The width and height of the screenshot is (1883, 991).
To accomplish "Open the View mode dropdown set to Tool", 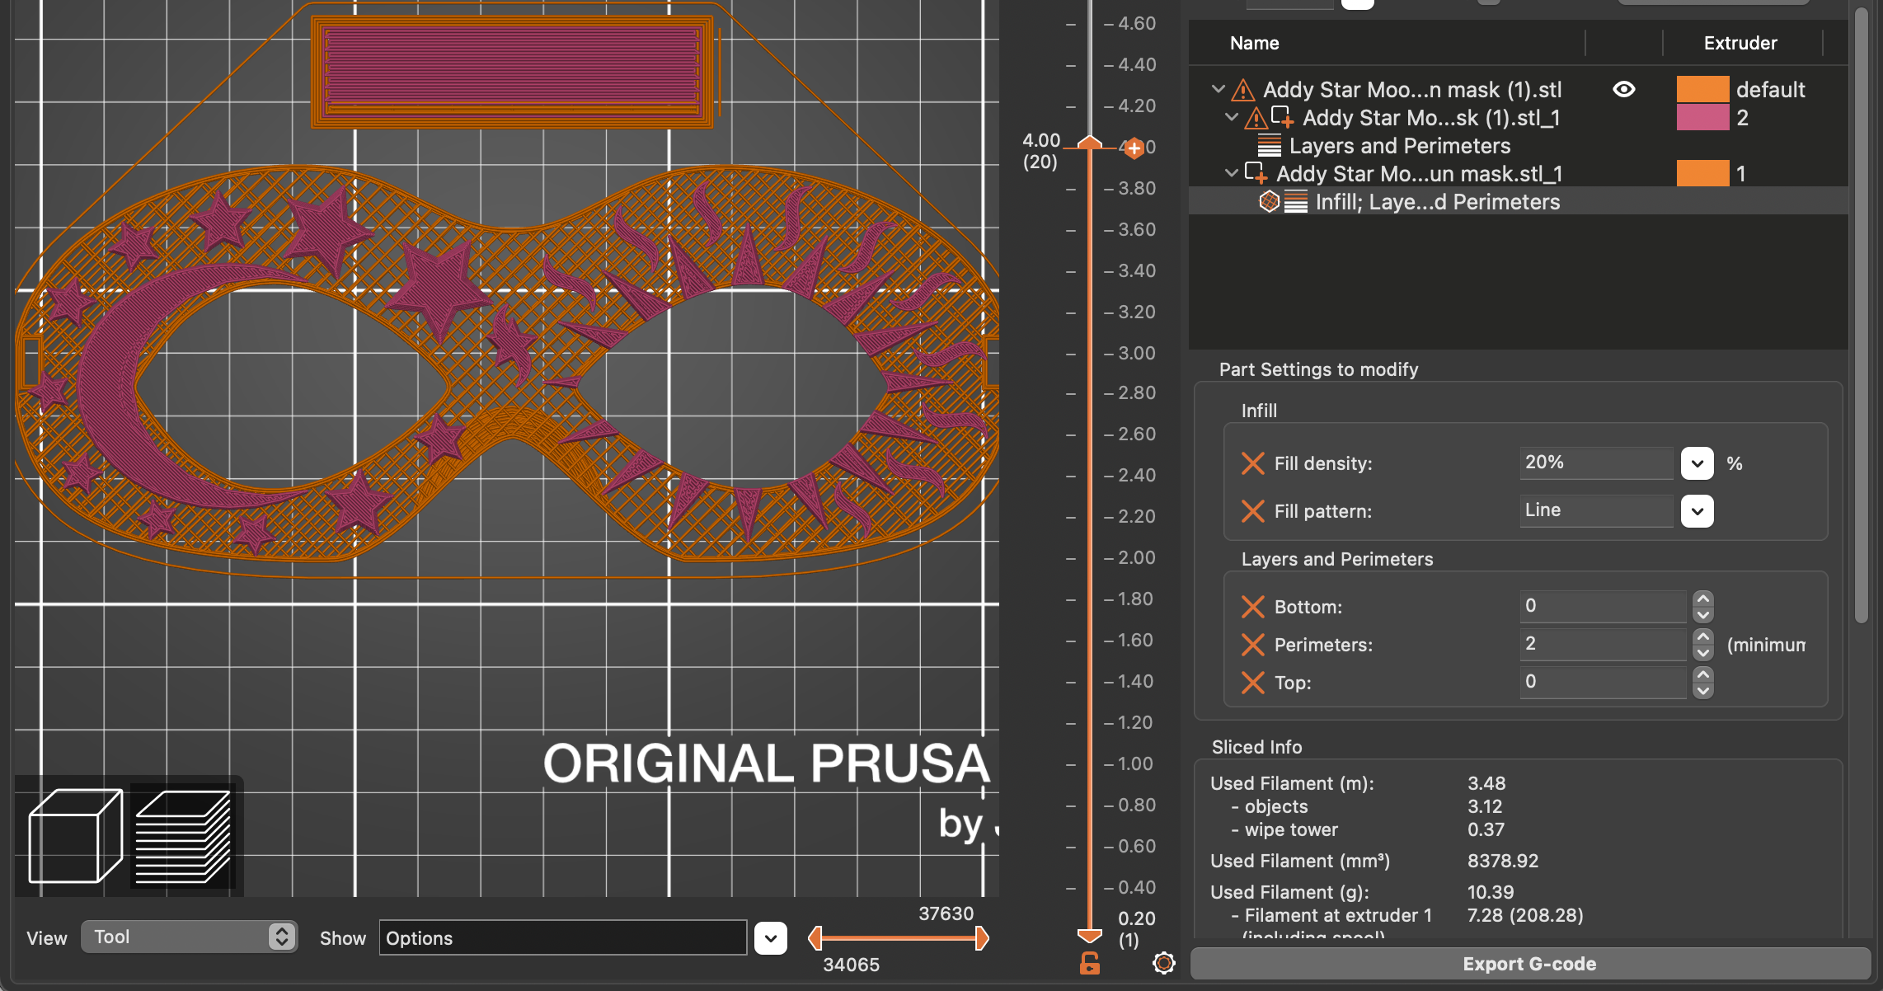I will point(190,937).
